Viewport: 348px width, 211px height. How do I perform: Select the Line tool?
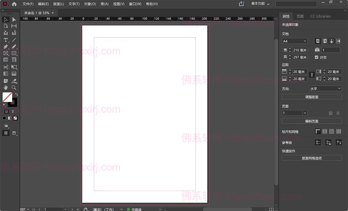(x=14, y=40)
